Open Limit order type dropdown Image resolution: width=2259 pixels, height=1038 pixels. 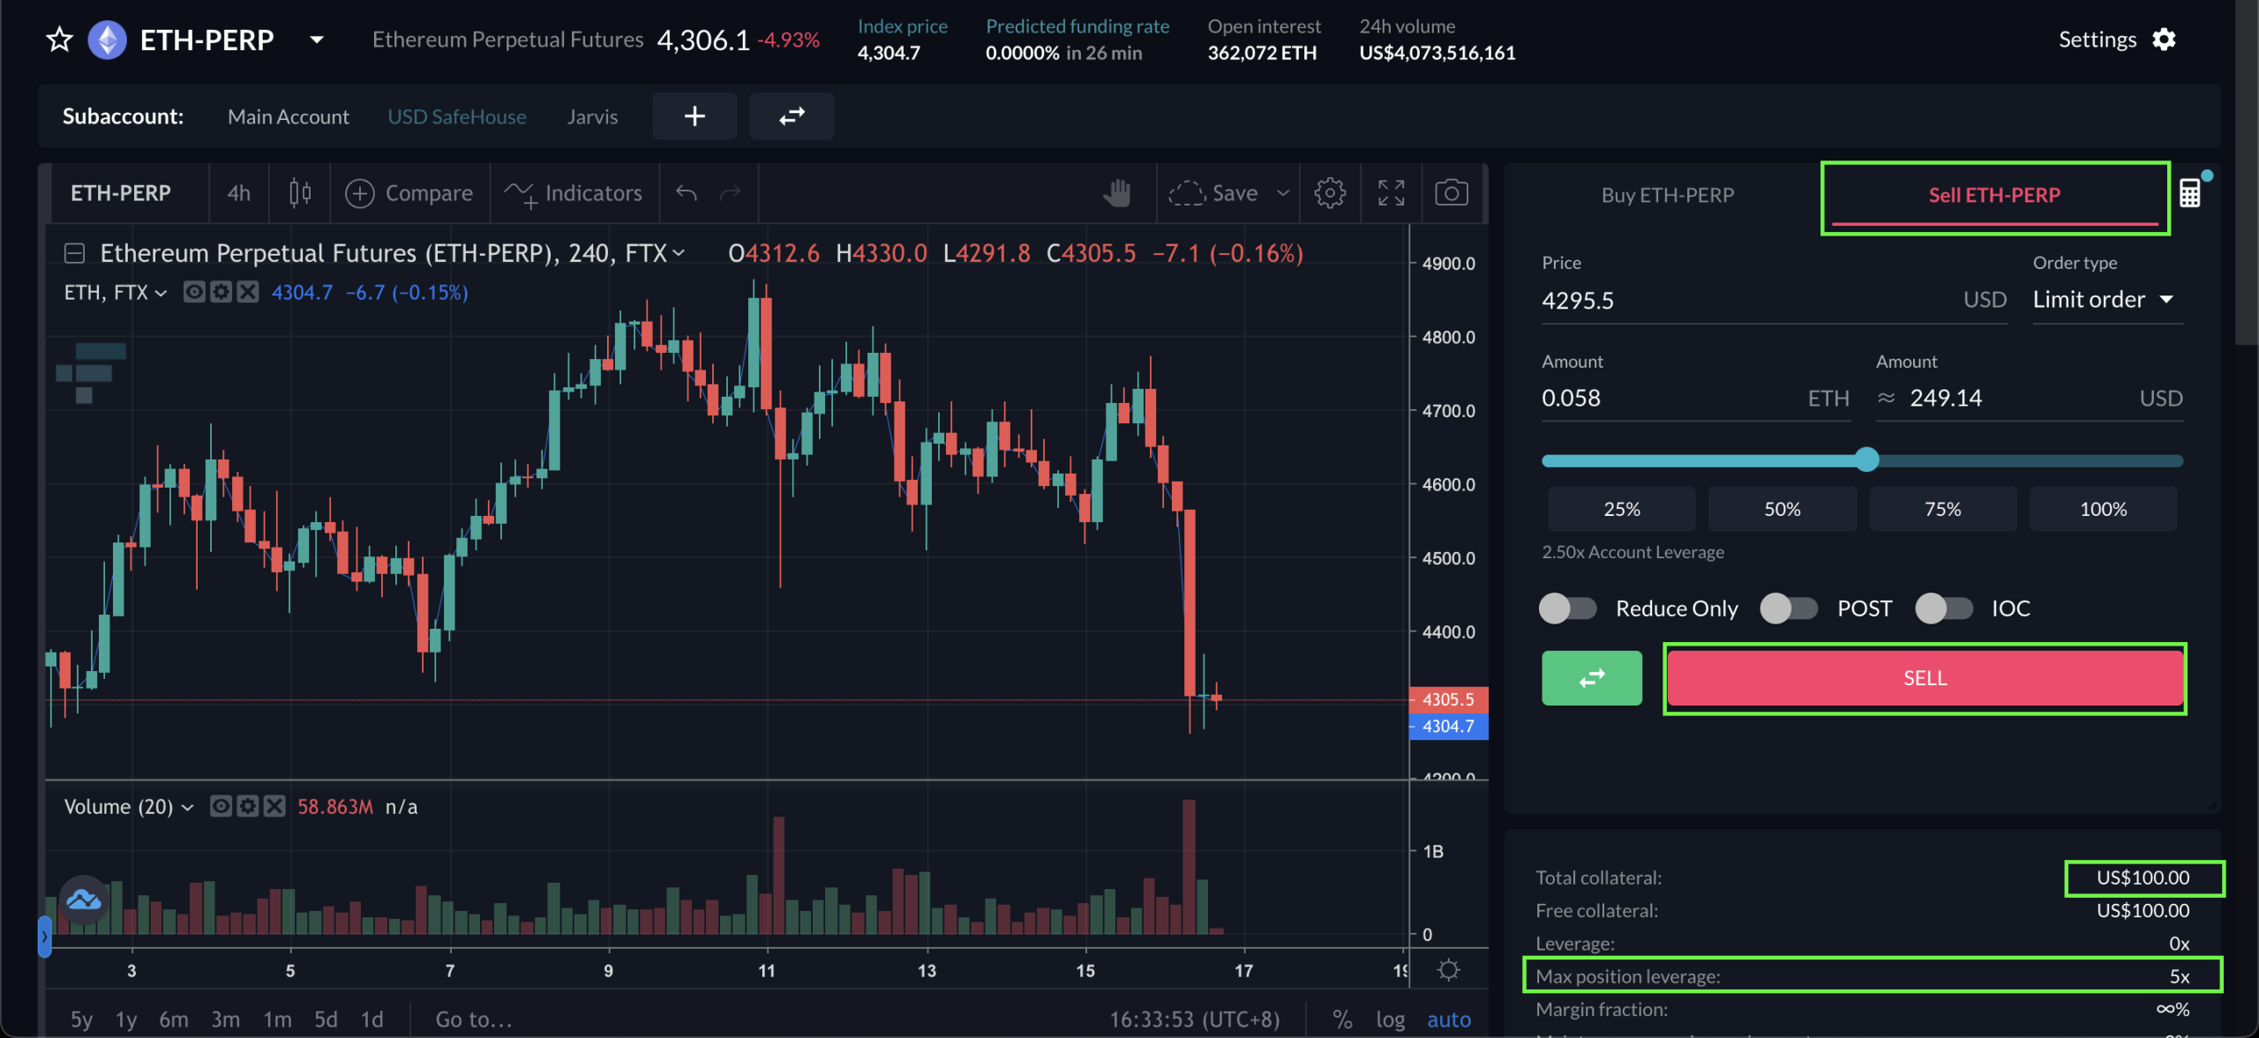pyautogui.click(x=2107, y=300)
